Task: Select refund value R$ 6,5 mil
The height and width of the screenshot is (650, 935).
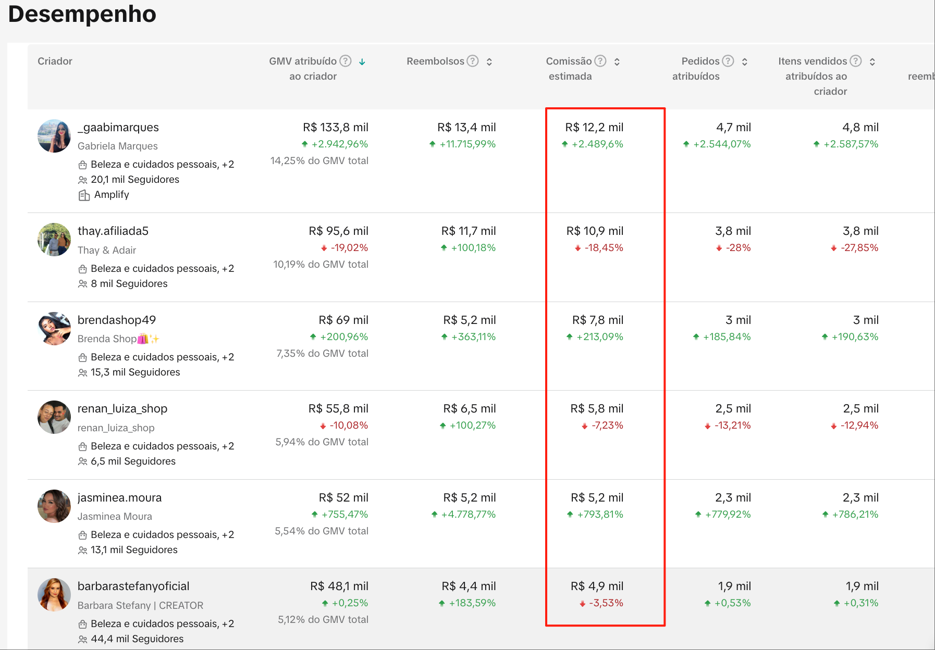Action: click(470, 409)
